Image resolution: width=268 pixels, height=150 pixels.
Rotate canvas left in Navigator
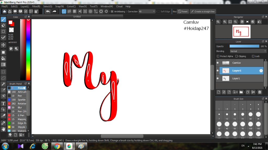(x=242, y=22)
